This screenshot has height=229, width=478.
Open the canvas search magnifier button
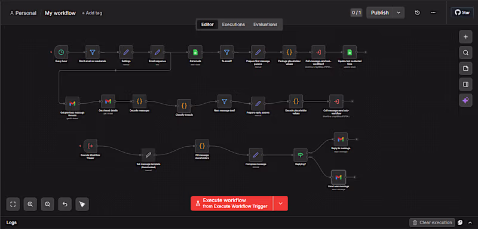[465, 52]
